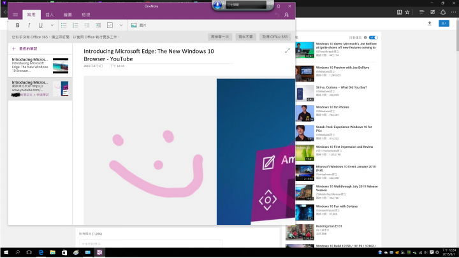This screenshot has height=258, width=459.
Task: Insert a picture using the image button
Action: click(138, 25)
